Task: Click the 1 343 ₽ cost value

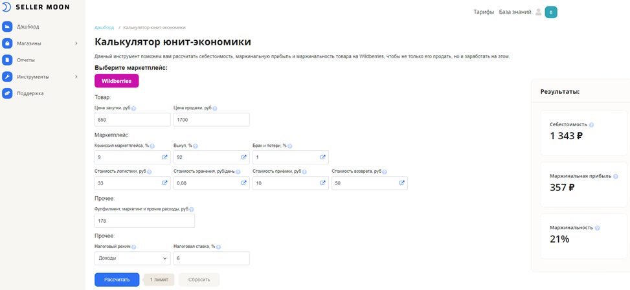Action: (566, 136)
